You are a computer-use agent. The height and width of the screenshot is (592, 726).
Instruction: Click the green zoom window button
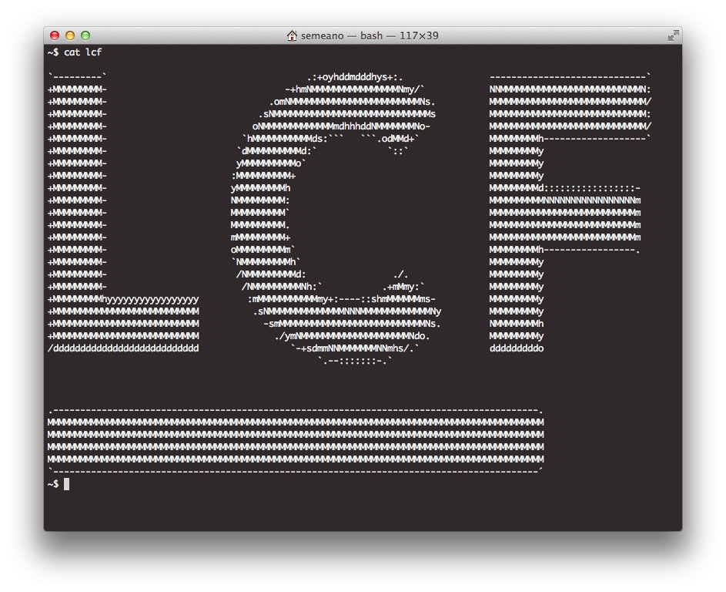click(85, 35)
